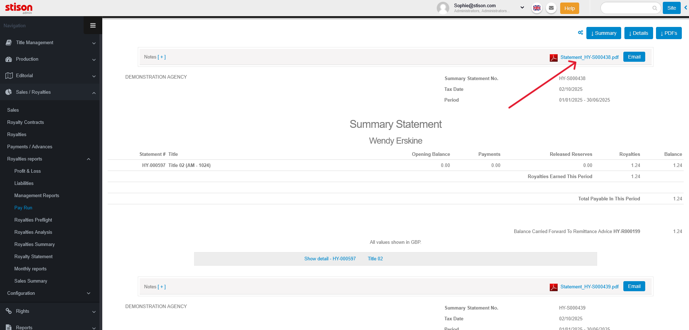Click the UK flag language icon
Screen dimensions: 689x330
coord(537,8)
